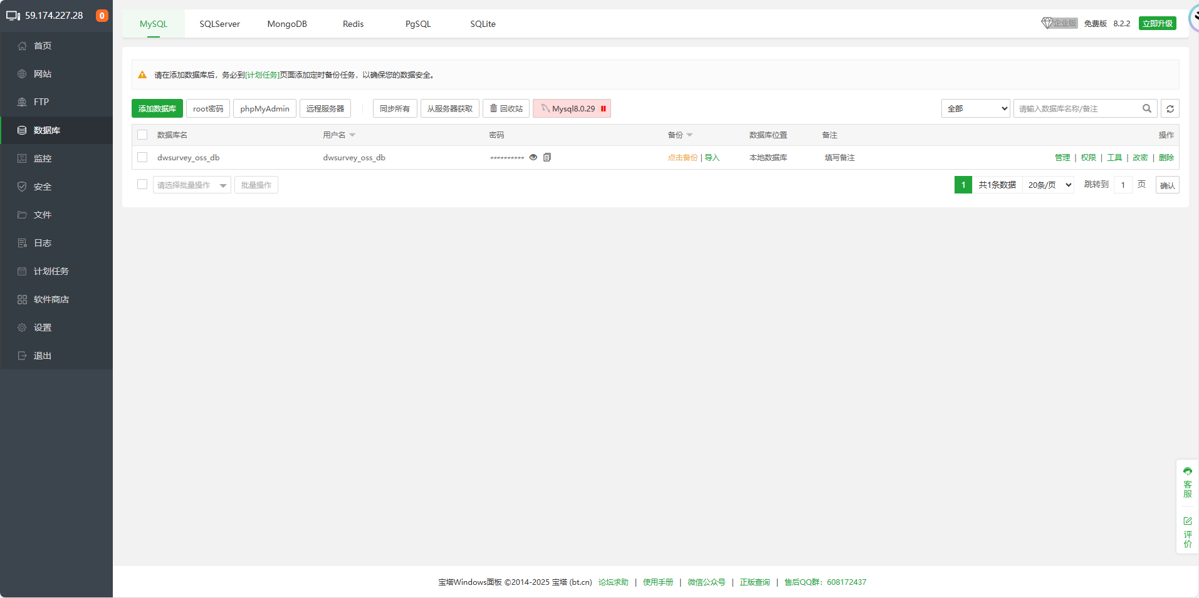Open customer service (客服) floating icon
The height and width of the screenshot is (598, 1199).
coord(1187,482)
